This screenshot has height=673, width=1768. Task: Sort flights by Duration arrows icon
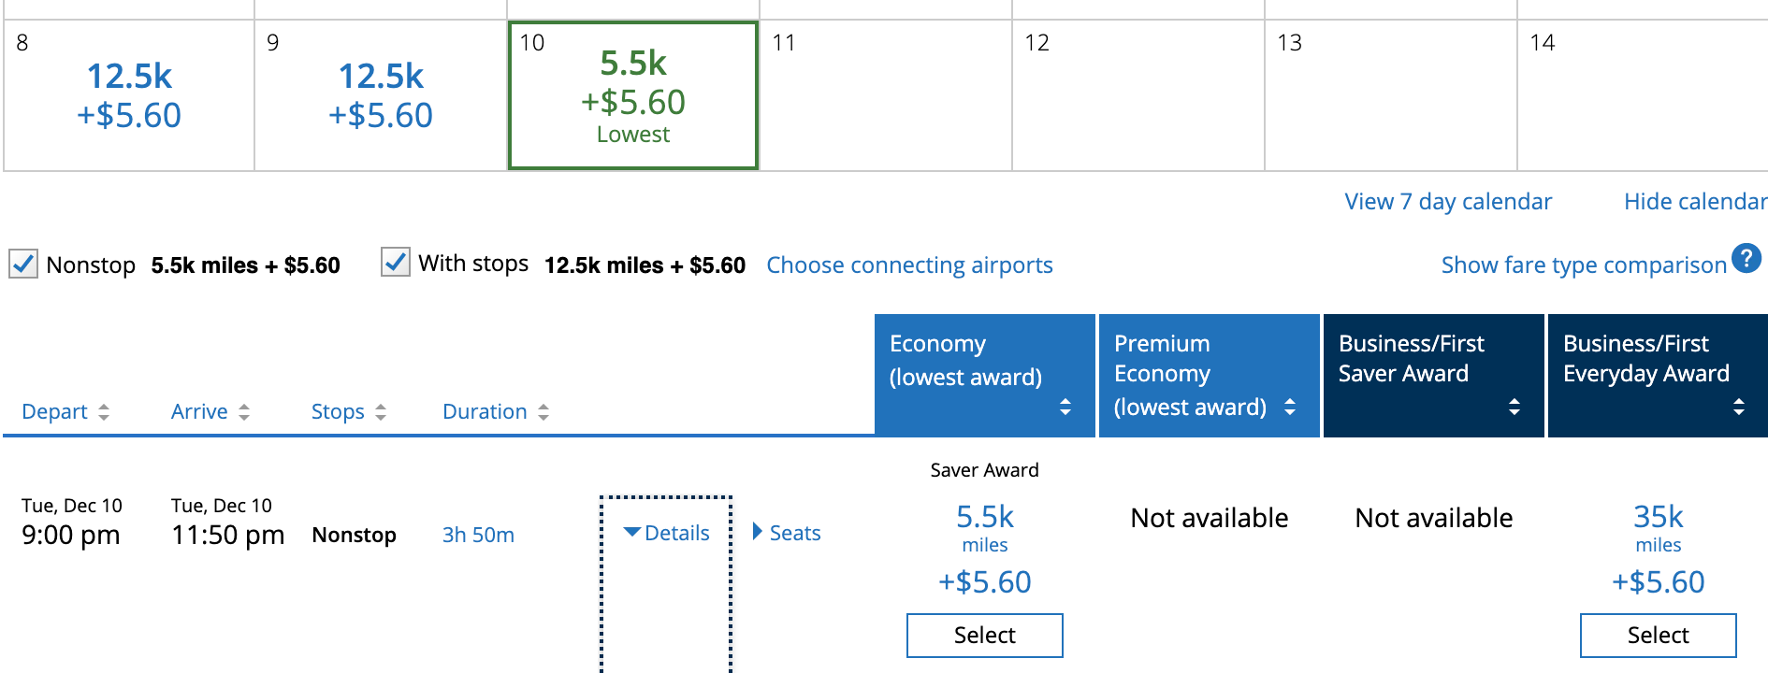click(543, 412)
